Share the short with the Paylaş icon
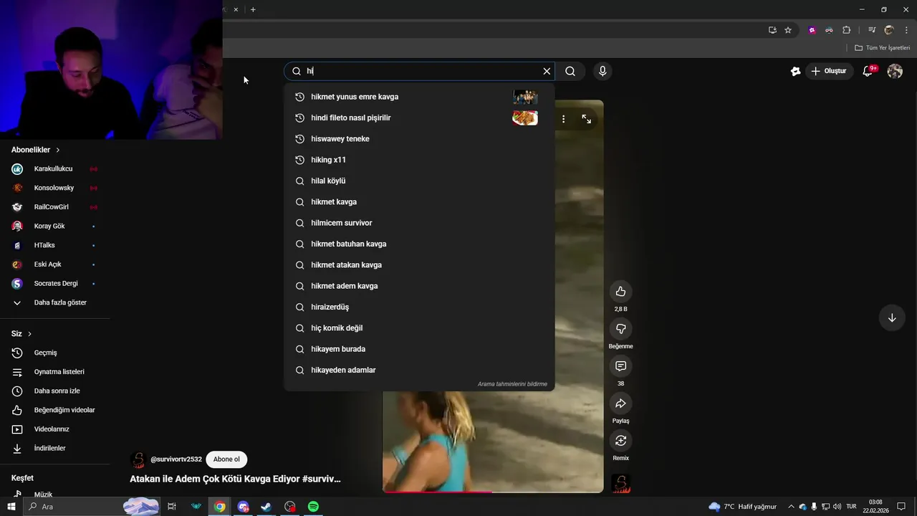 pyautogui.click(x=620, y=403)
